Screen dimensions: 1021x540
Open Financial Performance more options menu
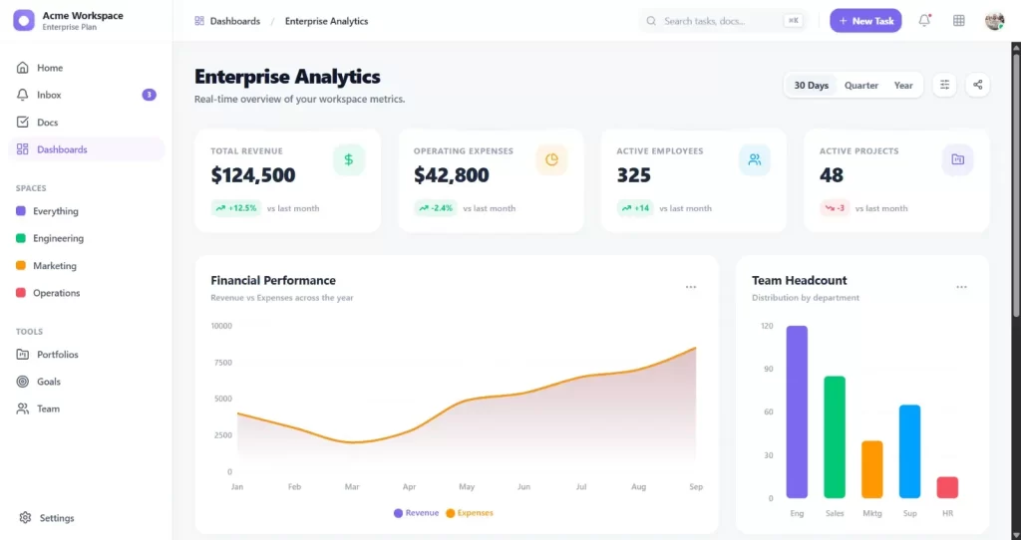(x=691, y=287)
